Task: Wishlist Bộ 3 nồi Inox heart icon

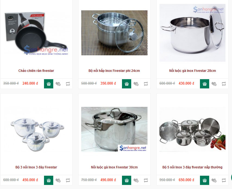Action: coord(58,180)
